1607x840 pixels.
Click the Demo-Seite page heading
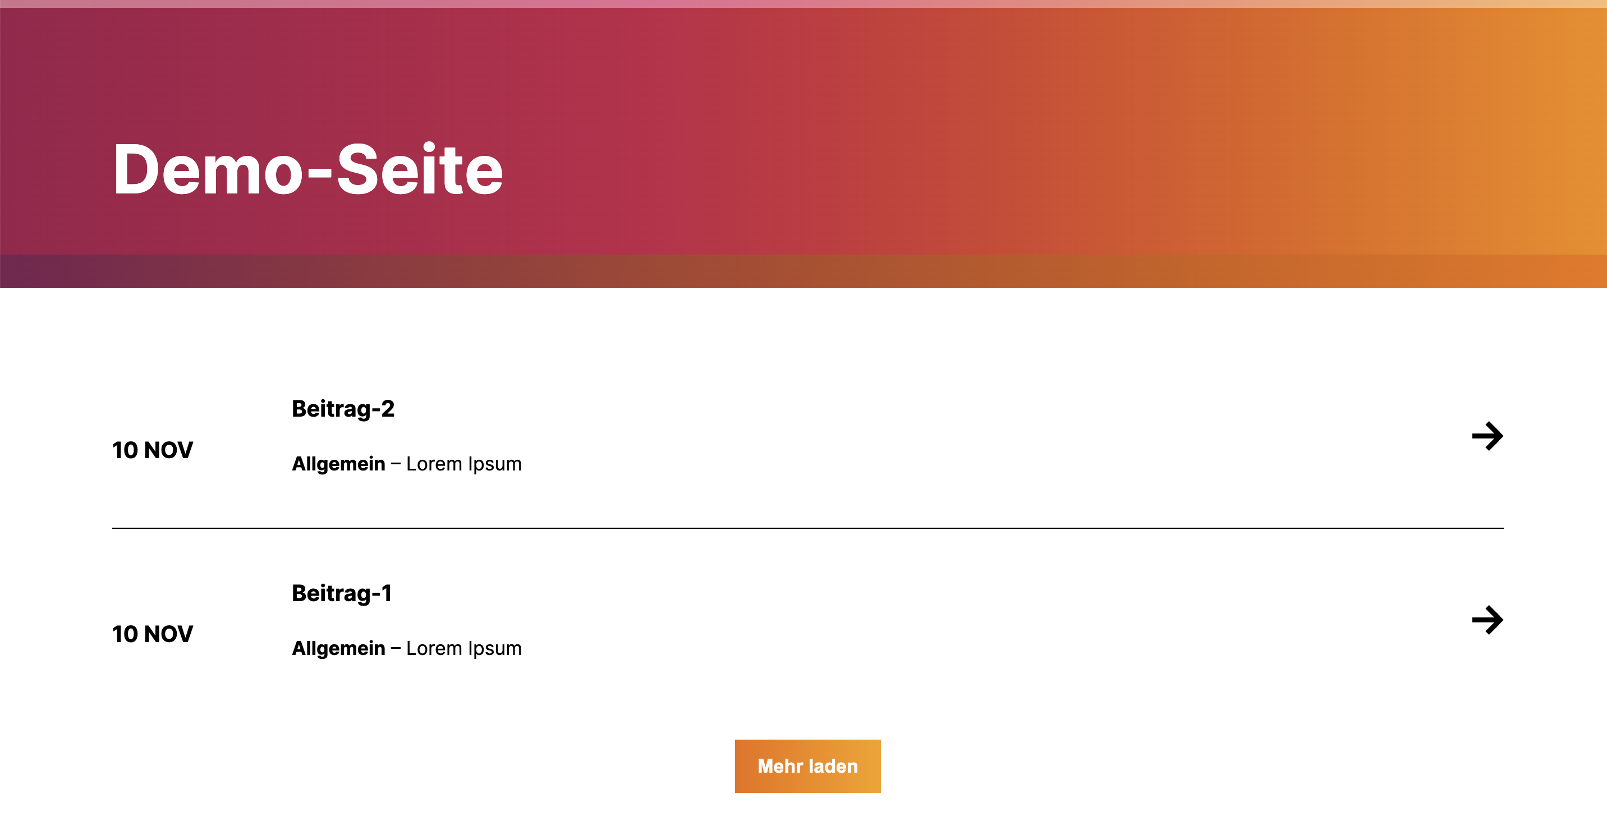[307, 169]
